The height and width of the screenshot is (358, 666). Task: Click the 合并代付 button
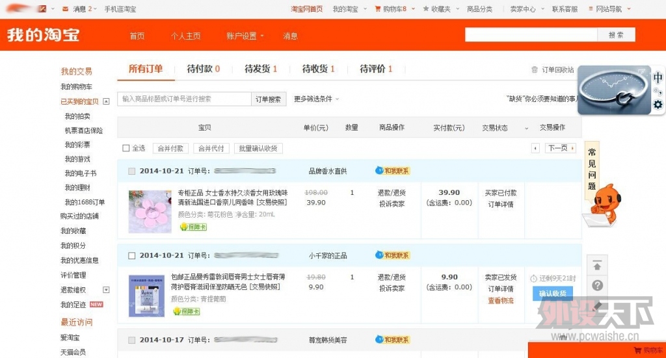211,148
